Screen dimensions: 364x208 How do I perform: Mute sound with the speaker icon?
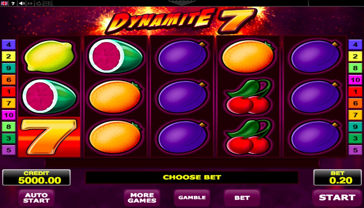point(22,3)
